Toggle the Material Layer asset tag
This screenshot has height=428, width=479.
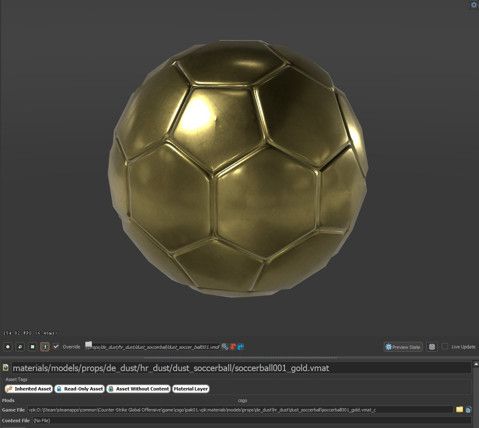click(191, 388)
